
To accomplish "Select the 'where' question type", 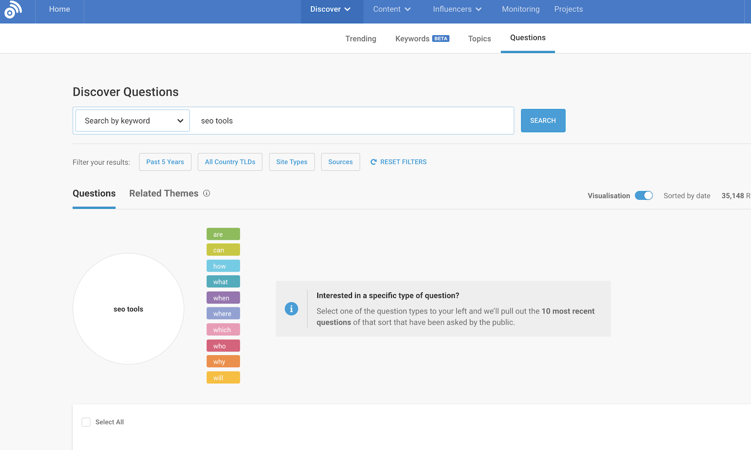I will (x=223, y=313).
